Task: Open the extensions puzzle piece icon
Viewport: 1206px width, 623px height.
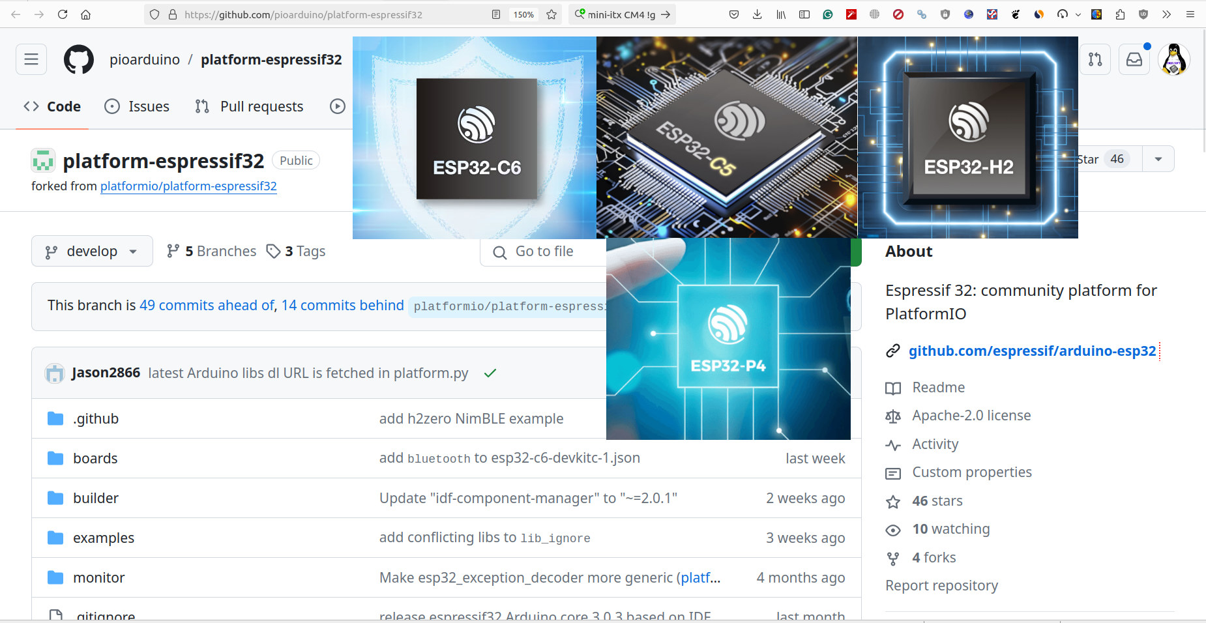Action: (x=1120, y=14)
